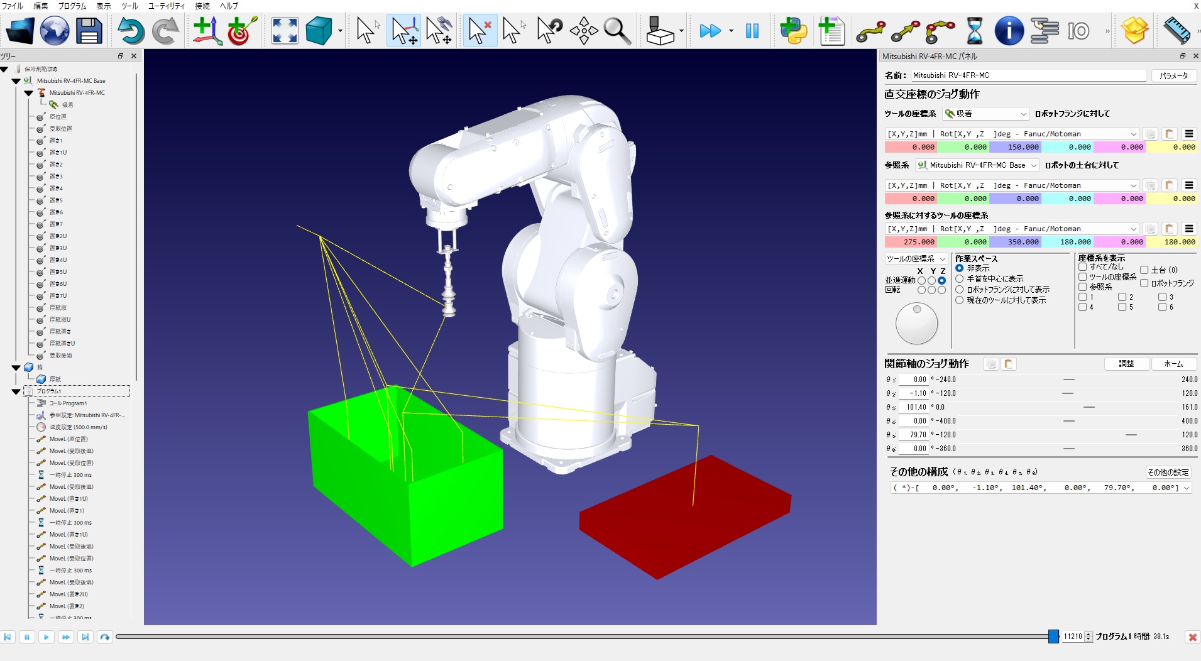Add a reference frame via toolbar icon

tap(207, 31)
